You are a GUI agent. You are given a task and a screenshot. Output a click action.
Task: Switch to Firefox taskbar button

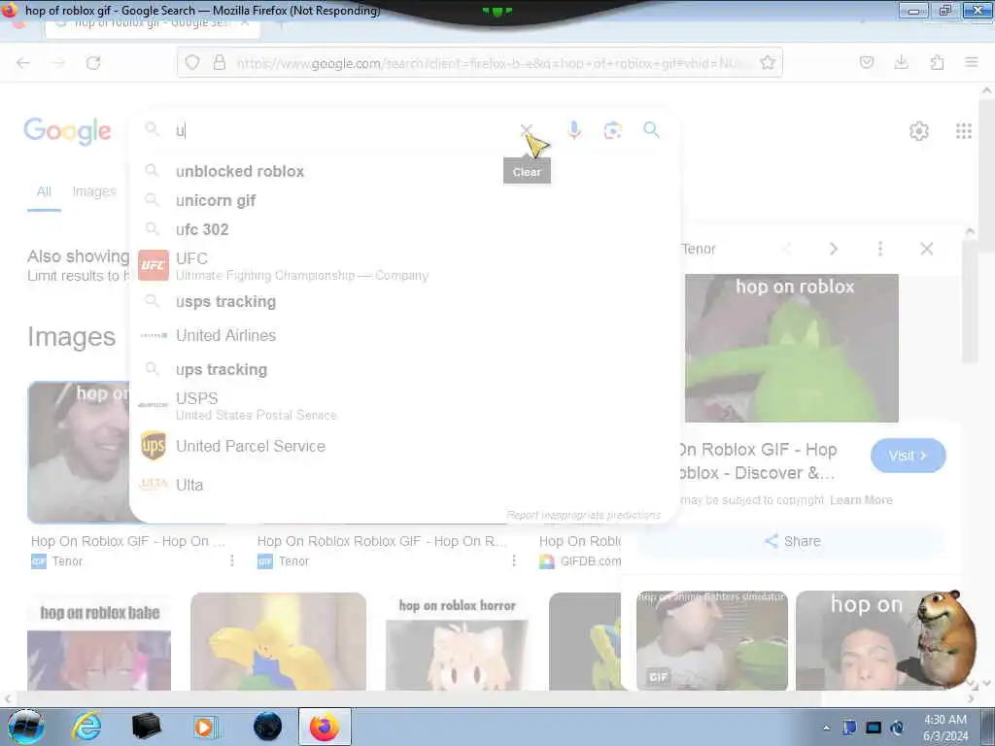tap(325, 727)
